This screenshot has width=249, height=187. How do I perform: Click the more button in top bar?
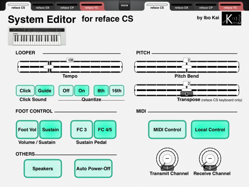(124, 5)
